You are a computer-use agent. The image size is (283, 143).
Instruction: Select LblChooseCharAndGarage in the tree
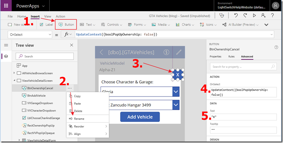coord(43,118)
